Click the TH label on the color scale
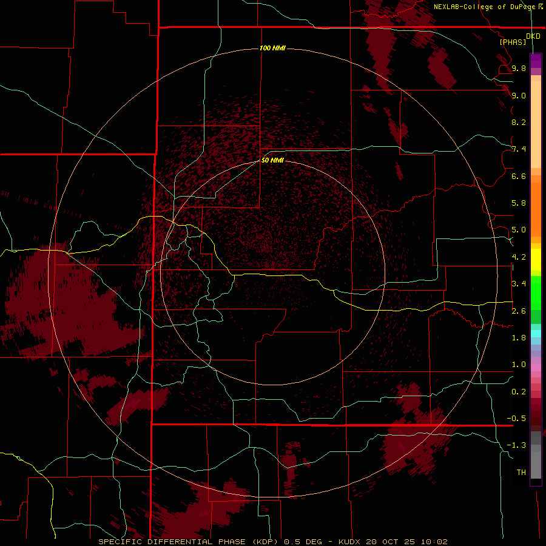 [x=521, y=473]
